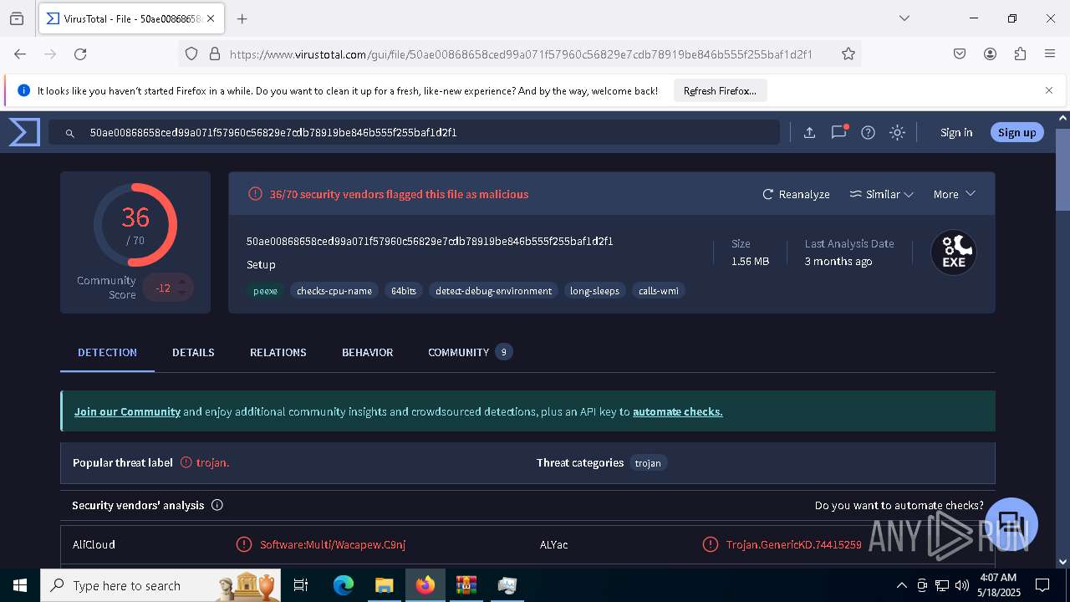1070x602 pixels.
Task: Open the chat support bubble icon
Action: tap(1011, 524)
